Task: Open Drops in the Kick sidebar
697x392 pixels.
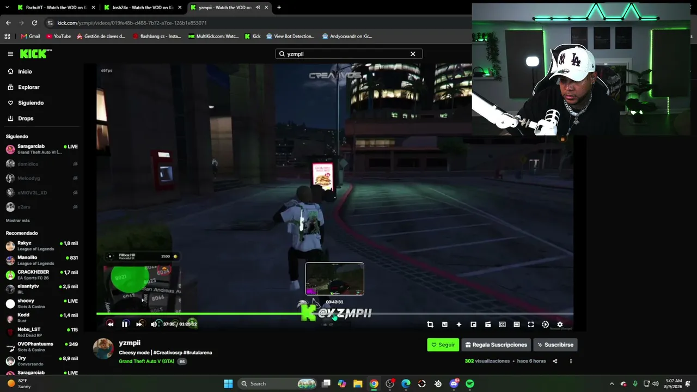Action: click(x=26, y=118)
